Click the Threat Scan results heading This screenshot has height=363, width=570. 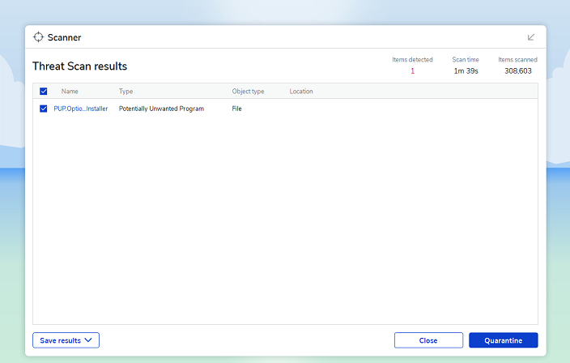click(x=79, y=66)
